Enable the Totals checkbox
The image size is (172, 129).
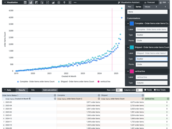145,90
